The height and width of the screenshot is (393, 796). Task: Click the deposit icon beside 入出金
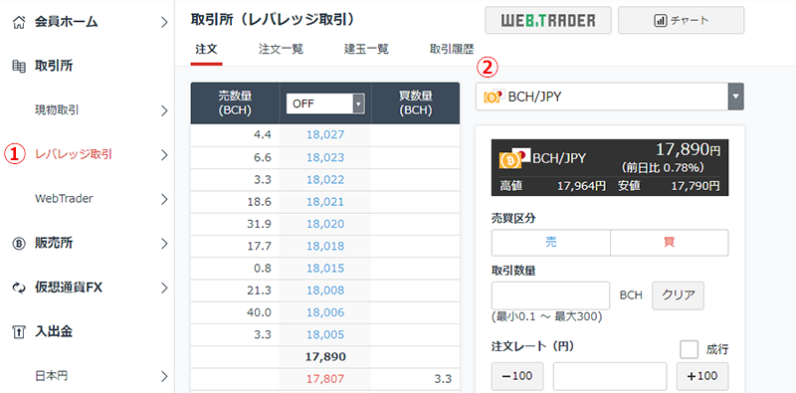tap(18, 332)
